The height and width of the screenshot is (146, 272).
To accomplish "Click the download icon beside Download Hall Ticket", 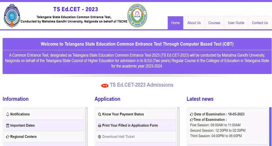I will pos(99,137).
